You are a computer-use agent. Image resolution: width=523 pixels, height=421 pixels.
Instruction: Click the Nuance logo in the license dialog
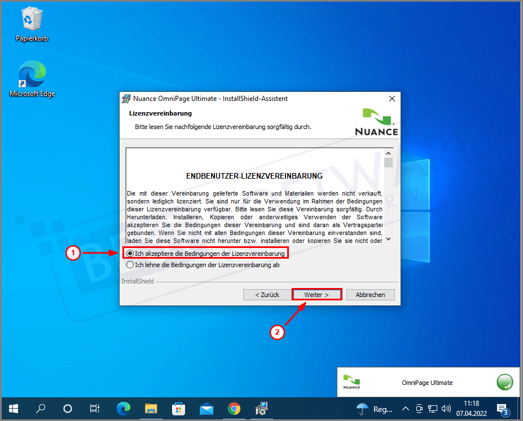point(376,120)
